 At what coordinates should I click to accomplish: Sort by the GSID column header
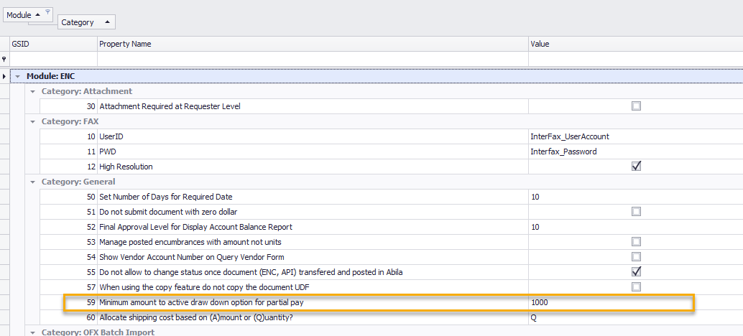tap(52, 44)
